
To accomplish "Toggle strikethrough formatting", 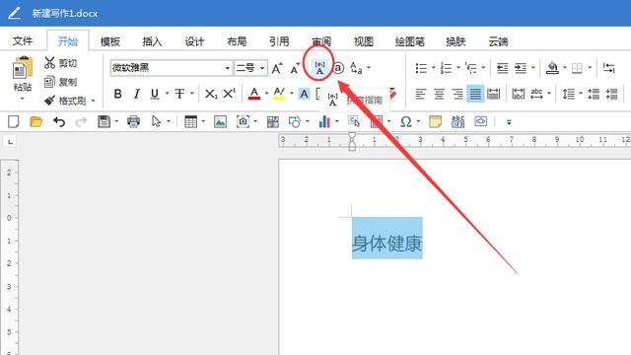I will point(179,95).
